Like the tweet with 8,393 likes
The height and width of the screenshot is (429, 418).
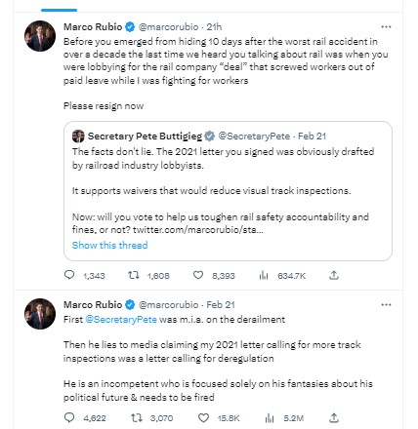[x=198, y=275]
